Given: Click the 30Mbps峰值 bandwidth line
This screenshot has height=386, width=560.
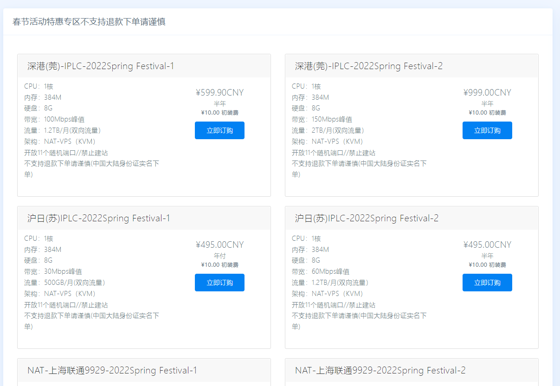Looking at the screenshot, I should pyautogui.click(x=53, y=271).
